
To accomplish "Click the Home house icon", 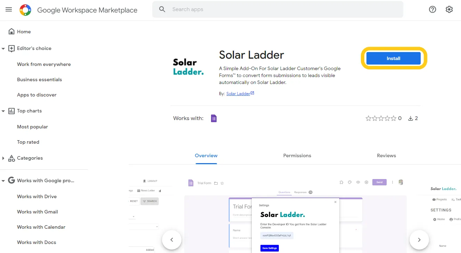I will pyautogui.click(x=11, y=32).
